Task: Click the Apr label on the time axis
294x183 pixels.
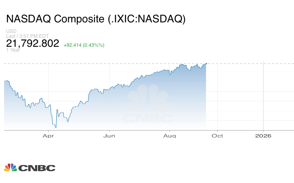Action: coord(48,135)
